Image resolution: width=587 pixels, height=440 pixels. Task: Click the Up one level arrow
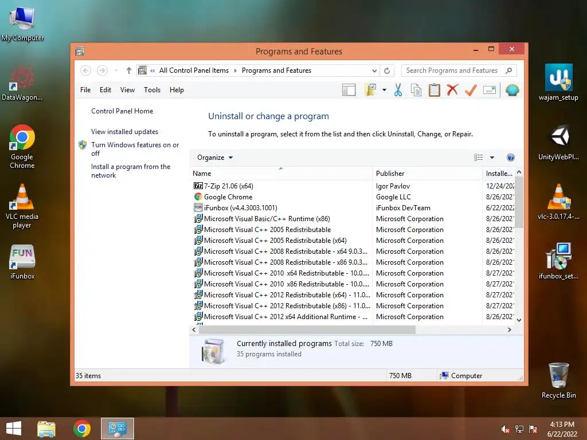pyautogui.click(x=129, y=70)
